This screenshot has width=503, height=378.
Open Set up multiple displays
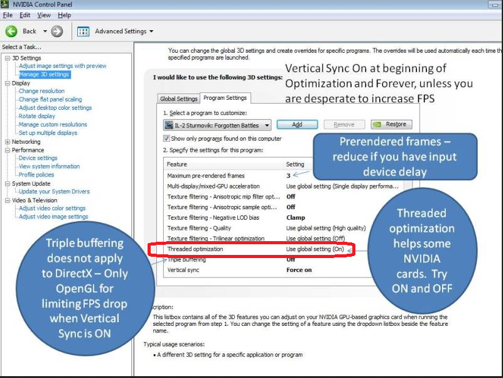(x=48, y=132)
